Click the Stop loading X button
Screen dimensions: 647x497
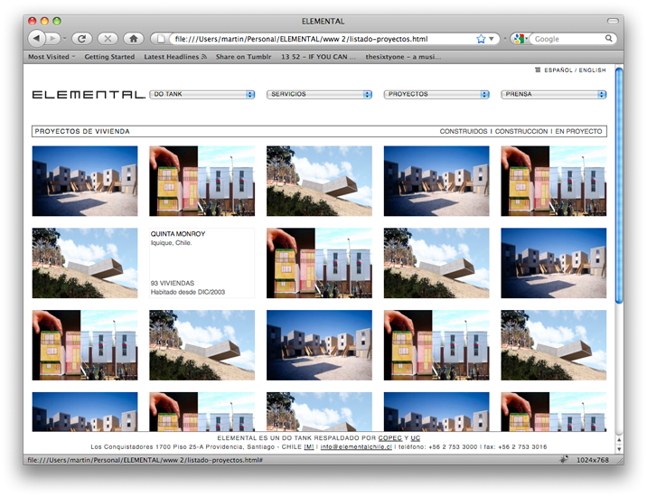[x=108, y=39]
